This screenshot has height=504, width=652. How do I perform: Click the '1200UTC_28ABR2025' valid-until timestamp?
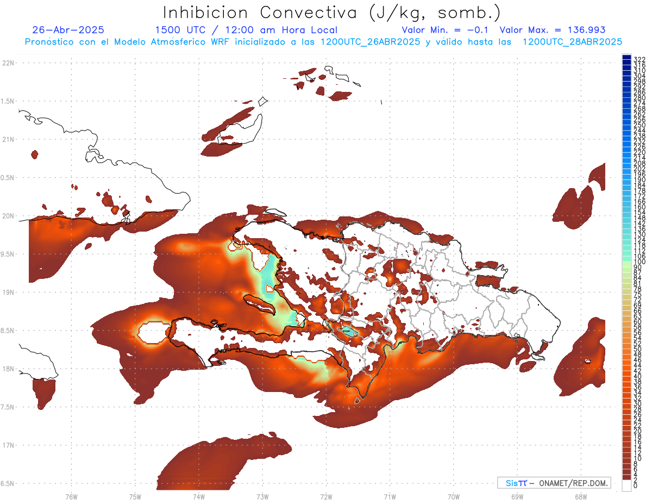click(x=572, y=41)
